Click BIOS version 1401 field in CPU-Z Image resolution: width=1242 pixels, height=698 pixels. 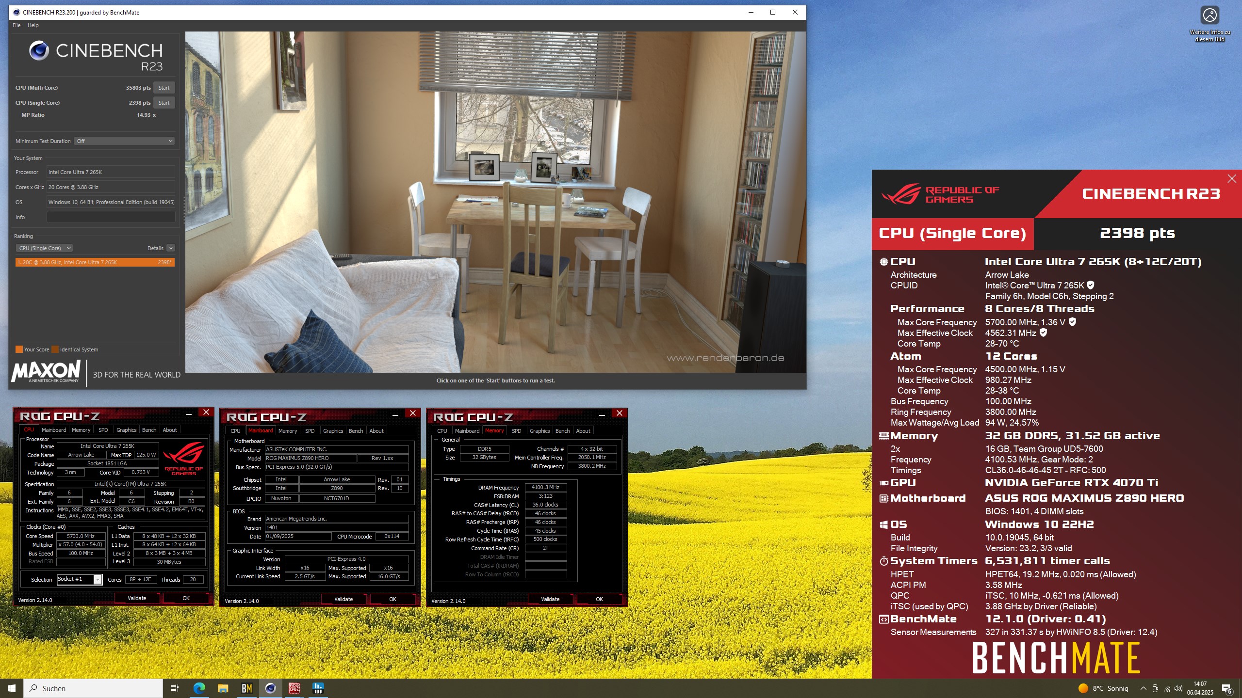(x=337, y=527)
